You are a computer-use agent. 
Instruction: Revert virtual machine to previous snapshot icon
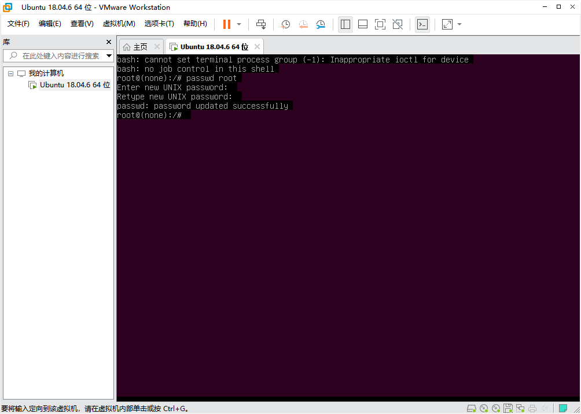303,24
